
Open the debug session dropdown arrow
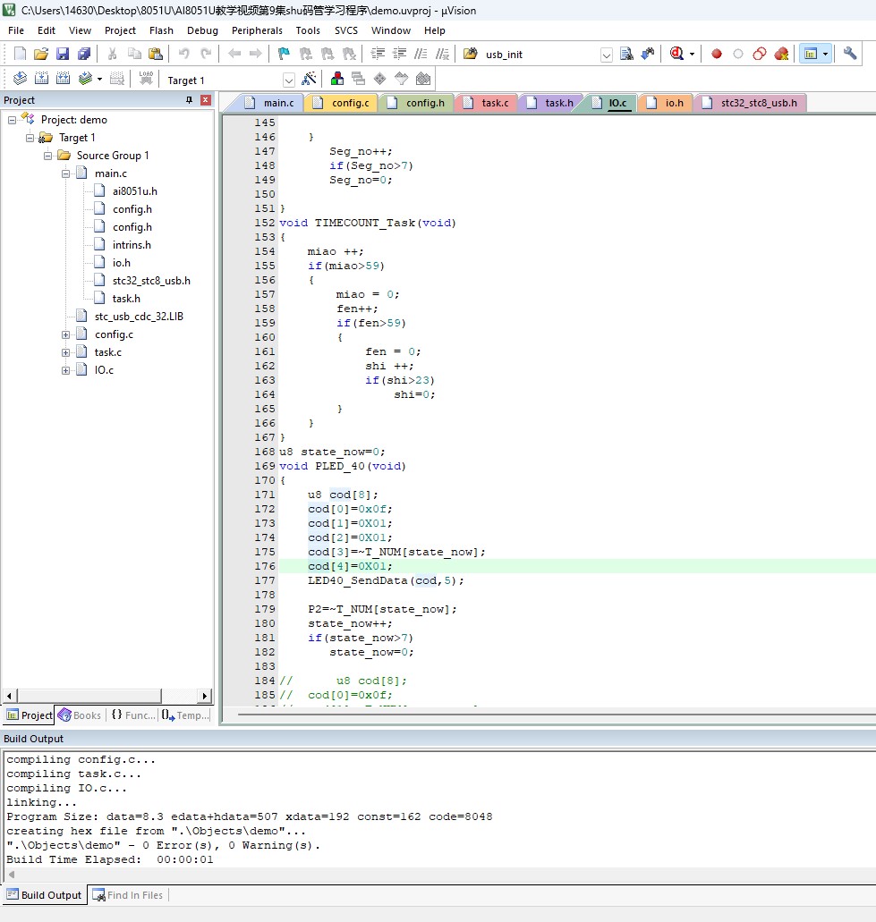(692, 54)
